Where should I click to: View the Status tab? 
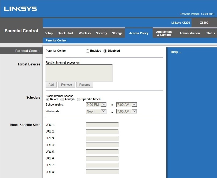point(210,33)
